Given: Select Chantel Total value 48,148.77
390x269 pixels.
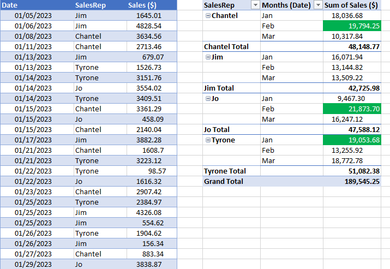Looking at the screenshot, I should click(x=352, y=46).
